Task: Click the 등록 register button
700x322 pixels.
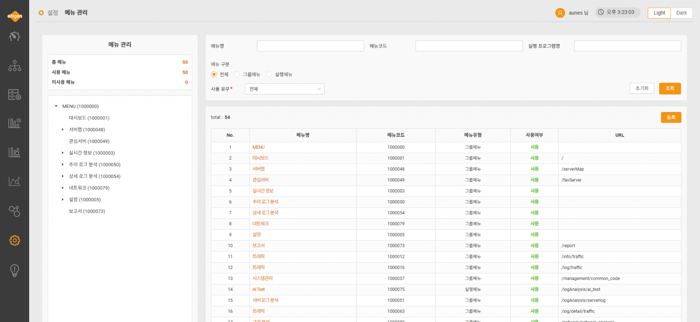Action: pos(671,117)
